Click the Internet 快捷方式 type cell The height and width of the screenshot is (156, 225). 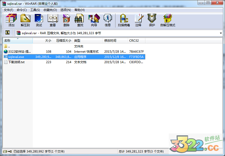coord(86,51)
